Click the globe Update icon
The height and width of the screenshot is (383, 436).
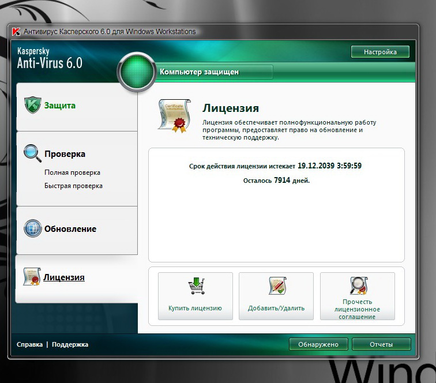pyautogui.click(x=32, y=228)
